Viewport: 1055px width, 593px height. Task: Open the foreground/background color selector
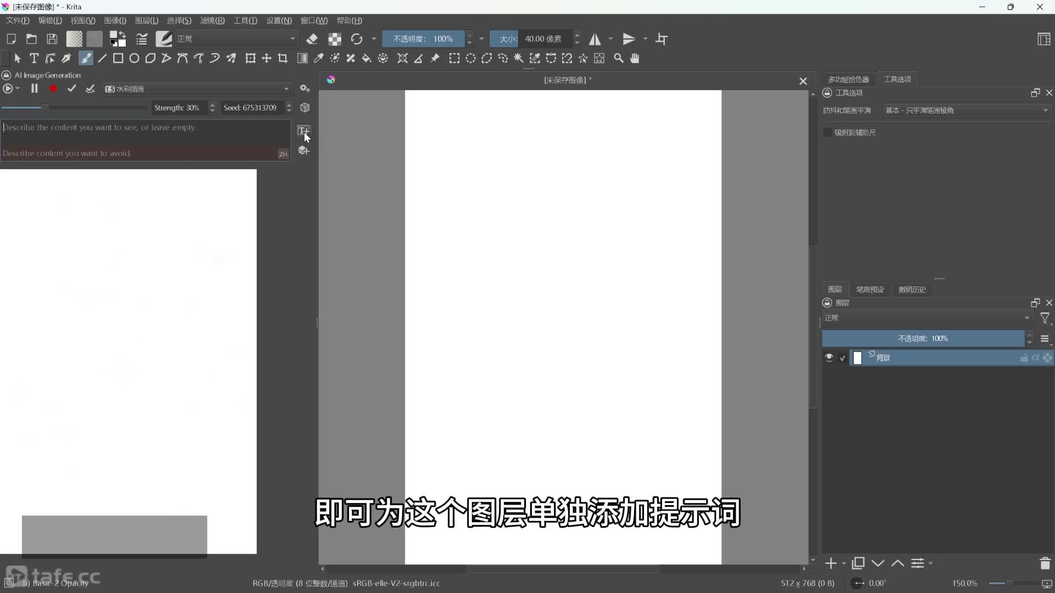pyautogui.click(x=118, y=38)
